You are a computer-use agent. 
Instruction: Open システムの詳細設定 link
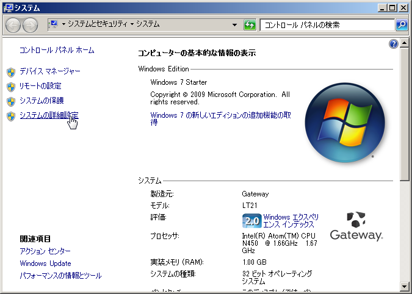(49, 115)
